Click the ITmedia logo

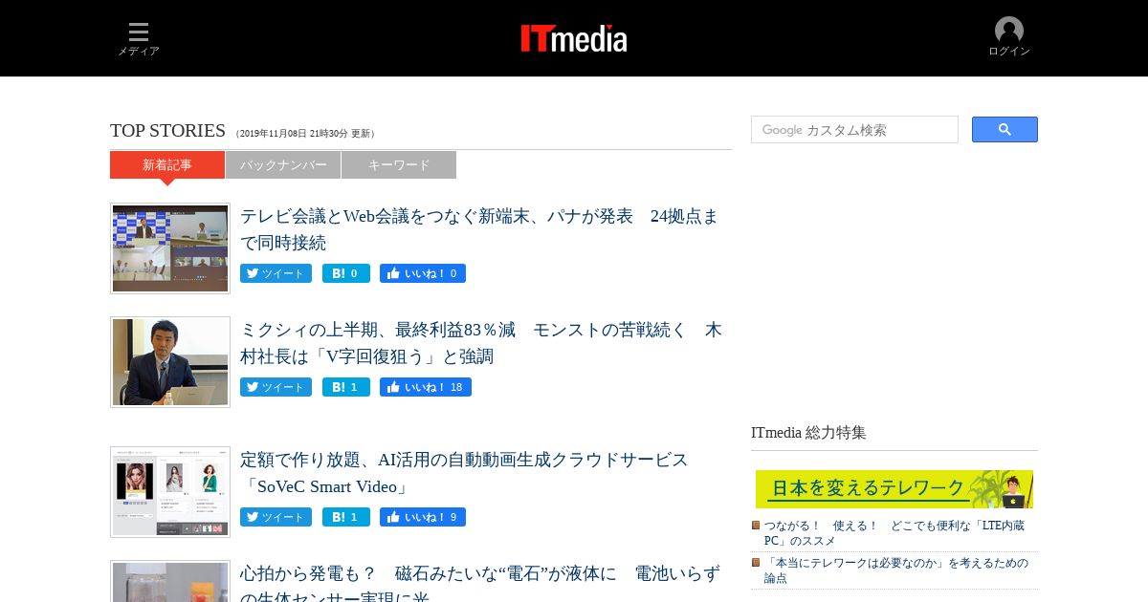click(x=574, y=38)
